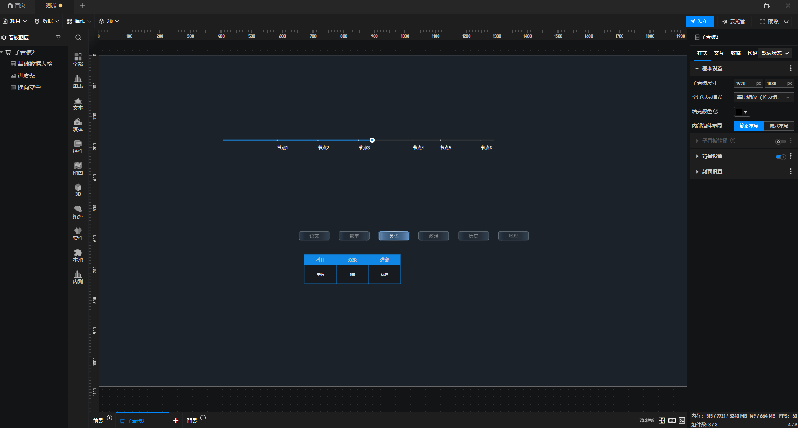The image size is (798, 428).
Task: Select the 数学 menu button on canvas
Action: coord(354,236)
